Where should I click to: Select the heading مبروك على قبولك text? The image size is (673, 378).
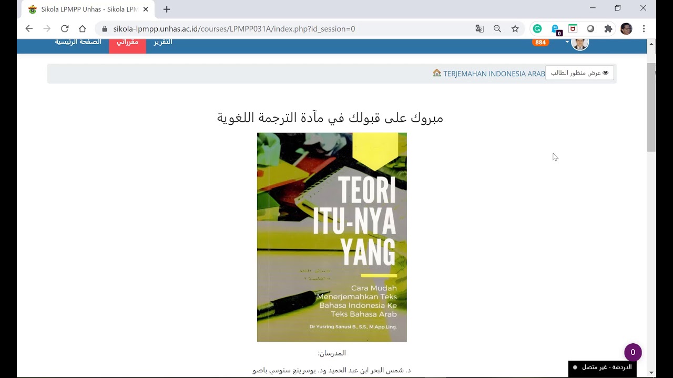[330, 118]
